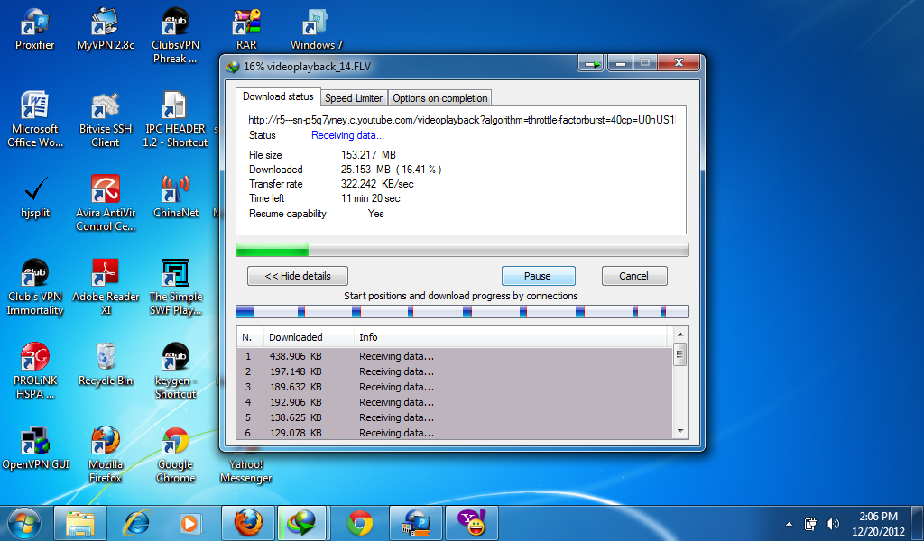The image size is (924, 541).
Task: Select connection row with 138.625 KB
Action: pos(455,417)
